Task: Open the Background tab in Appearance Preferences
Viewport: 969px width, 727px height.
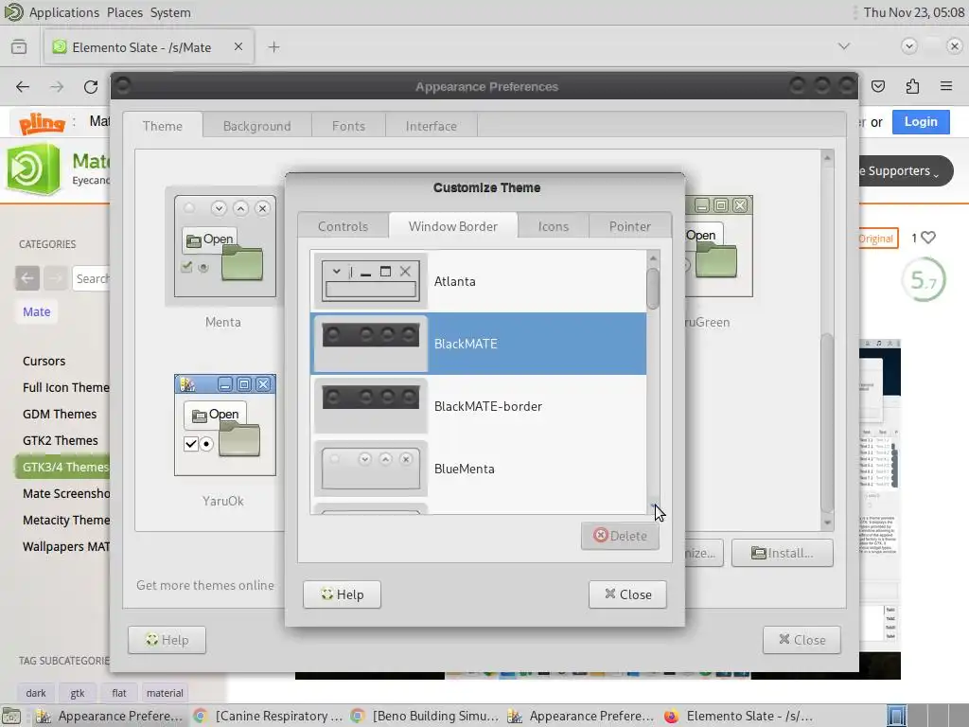Action: click(x=257, y=126)
